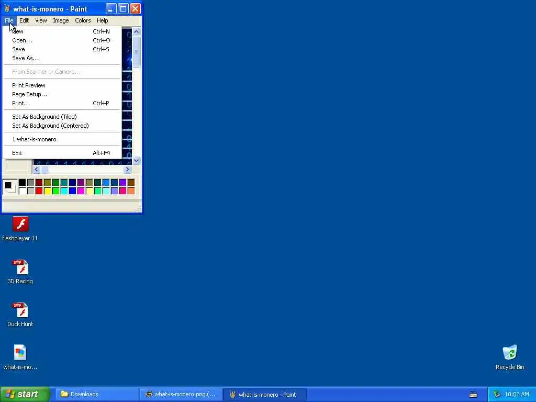
Task: Pick the bright red color swatch
Action: 39,191
